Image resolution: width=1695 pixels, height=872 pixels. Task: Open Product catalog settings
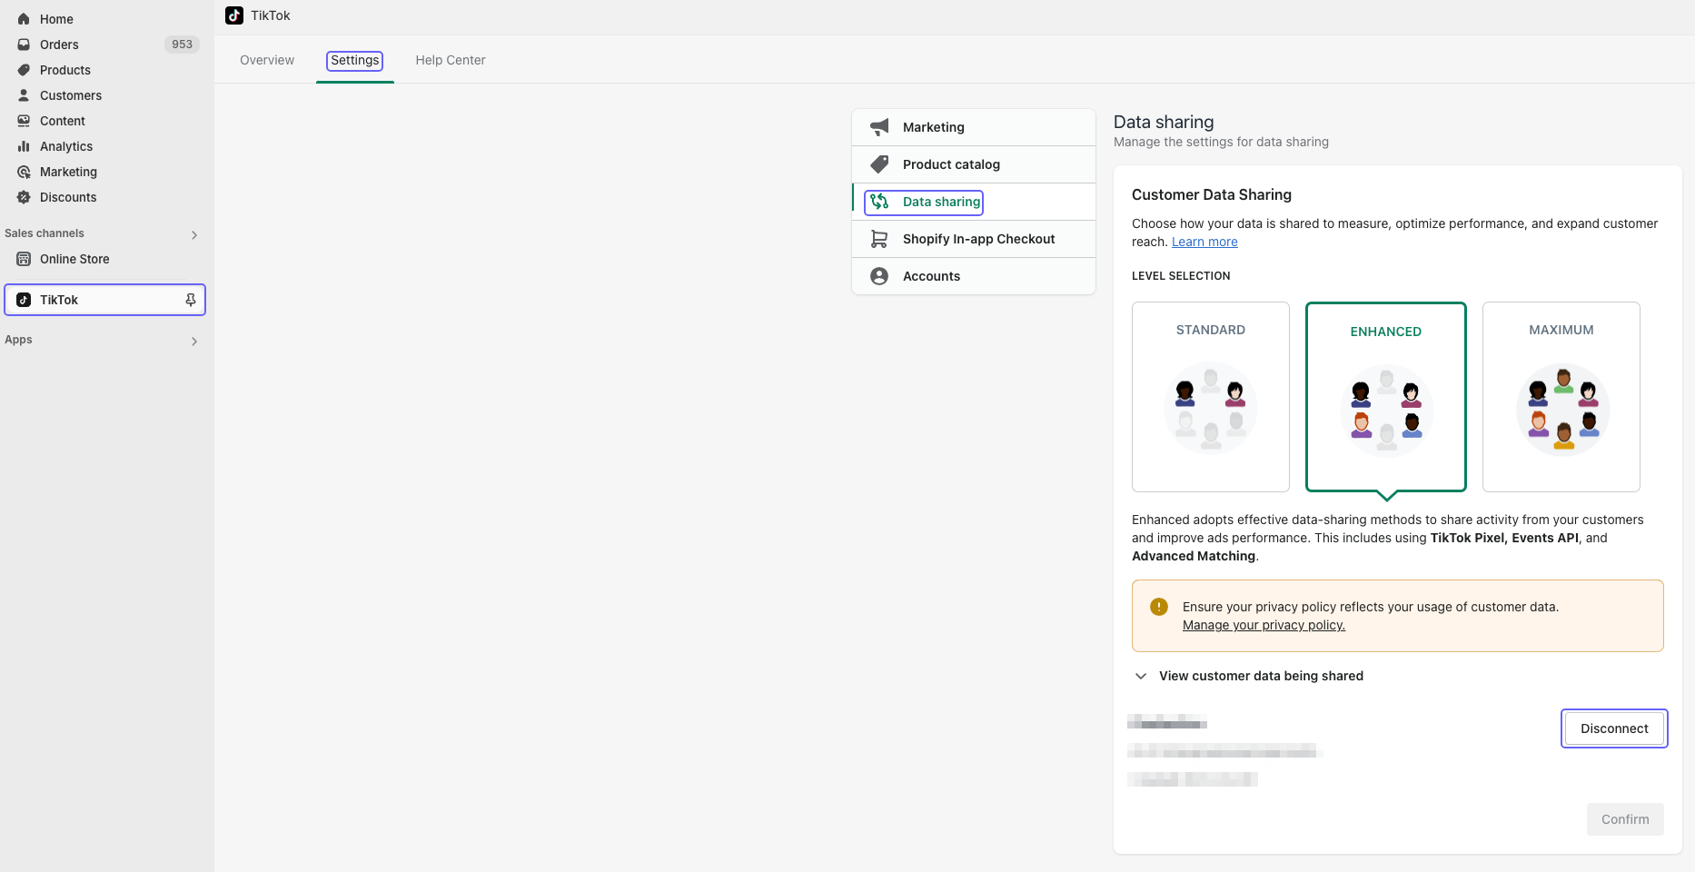pyautogui.click(x=974, y=164)
